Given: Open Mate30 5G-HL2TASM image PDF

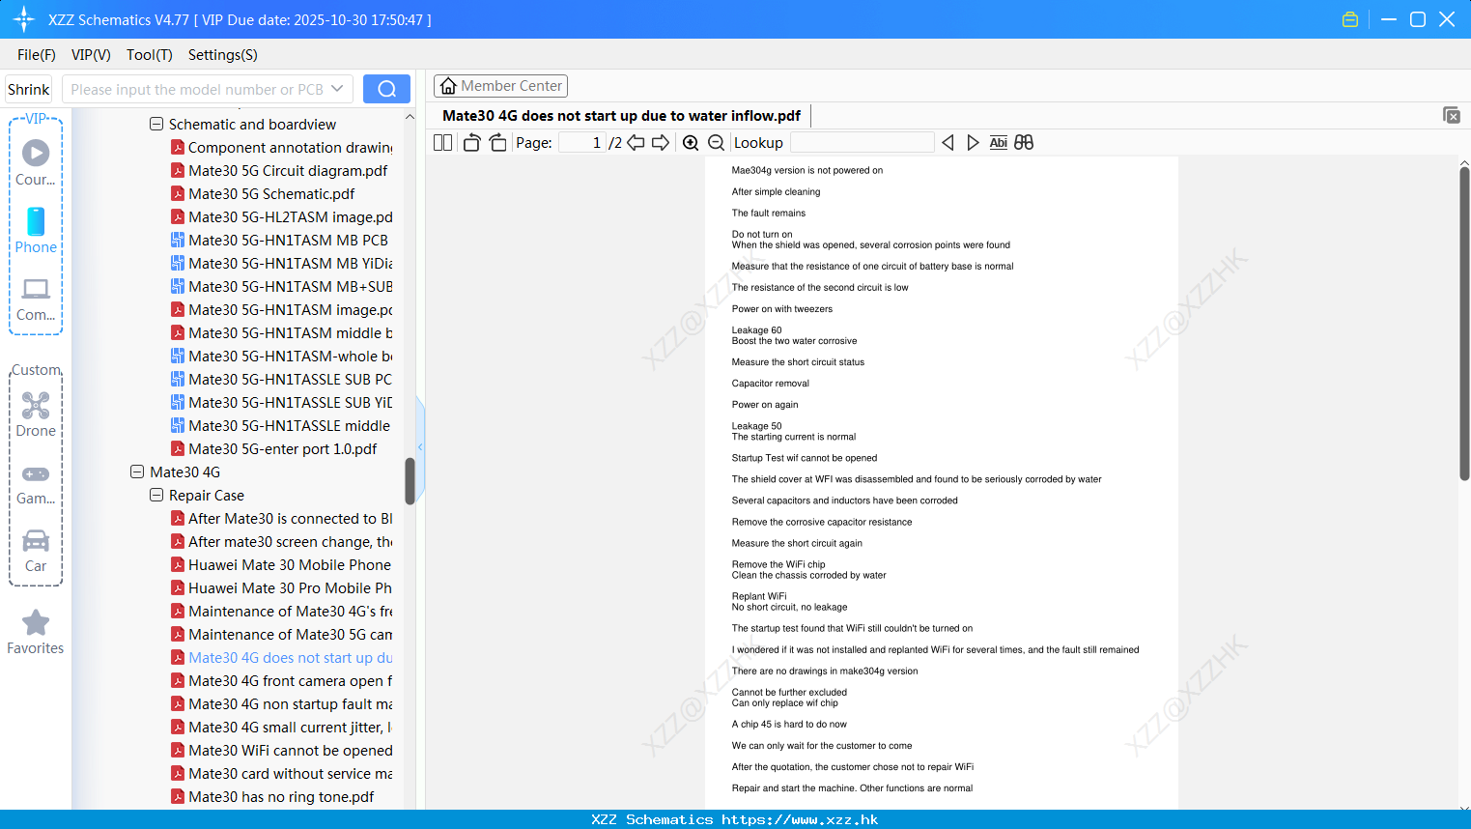Looking at the screenshot, I should coord(282,217).
